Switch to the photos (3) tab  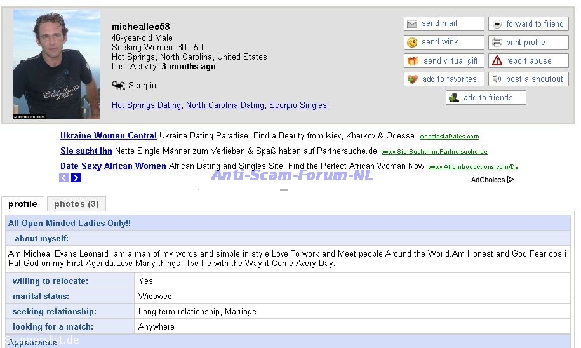tap(76, 204)
